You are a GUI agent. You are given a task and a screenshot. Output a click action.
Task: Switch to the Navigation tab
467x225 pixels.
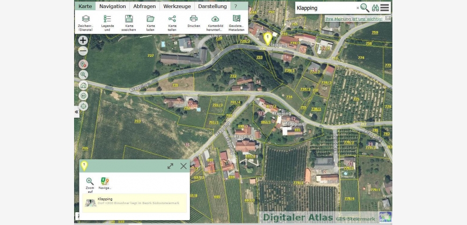(x=112, y=6)
